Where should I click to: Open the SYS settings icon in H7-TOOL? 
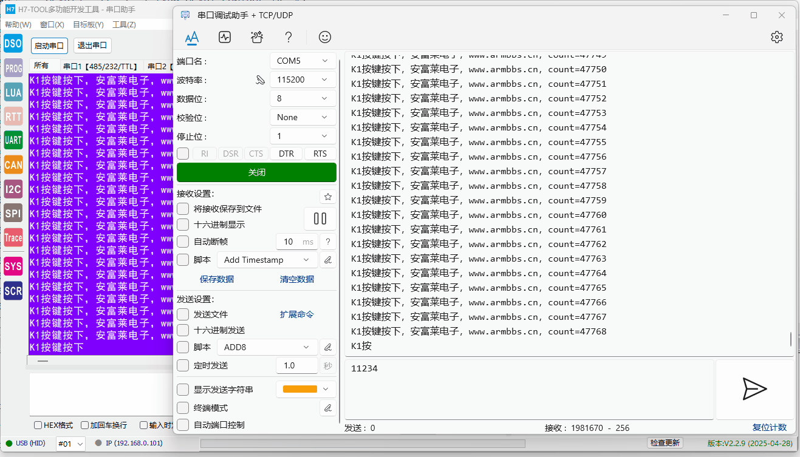coord(13,266)
